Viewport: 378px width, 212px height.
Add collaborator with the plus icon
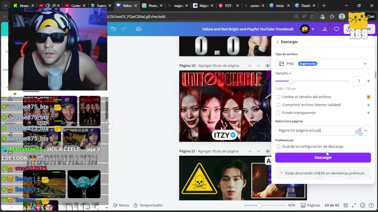313,29
